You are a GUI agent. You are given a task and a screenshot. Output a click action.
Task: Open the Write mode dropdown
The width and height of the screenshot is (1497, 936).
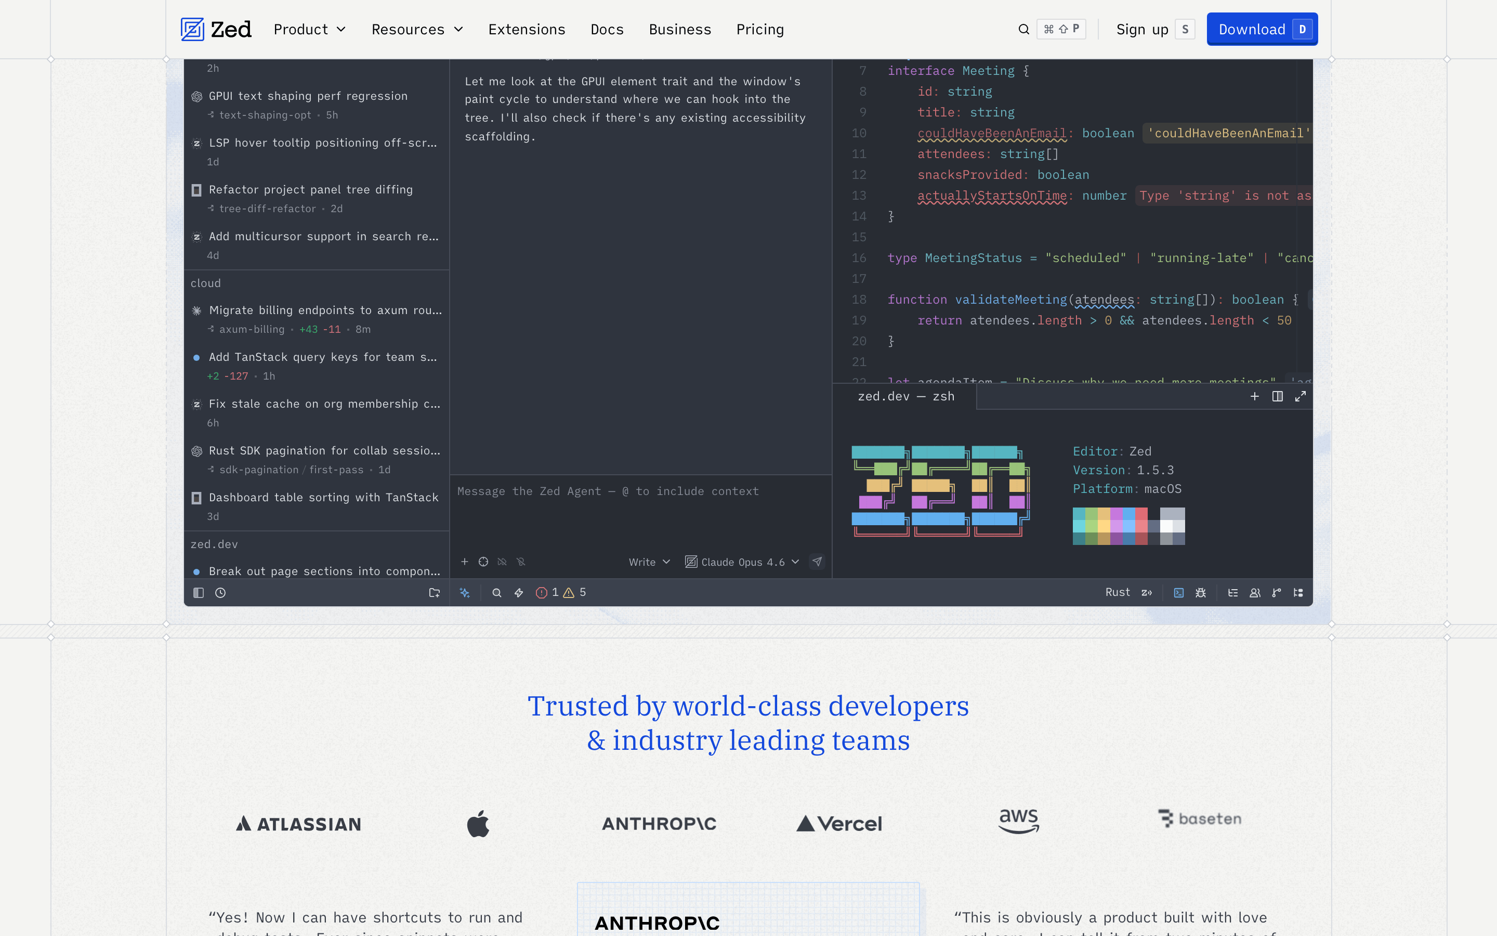point(649,562)
